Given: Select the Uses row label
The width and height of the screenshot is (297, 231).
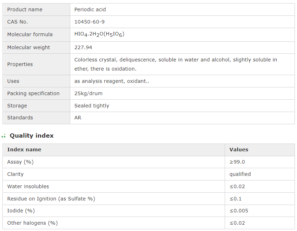Looking at the screenshot, I should (13, 81).
